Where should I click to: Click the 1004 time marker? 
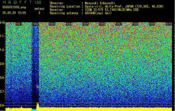coord(69,24)
